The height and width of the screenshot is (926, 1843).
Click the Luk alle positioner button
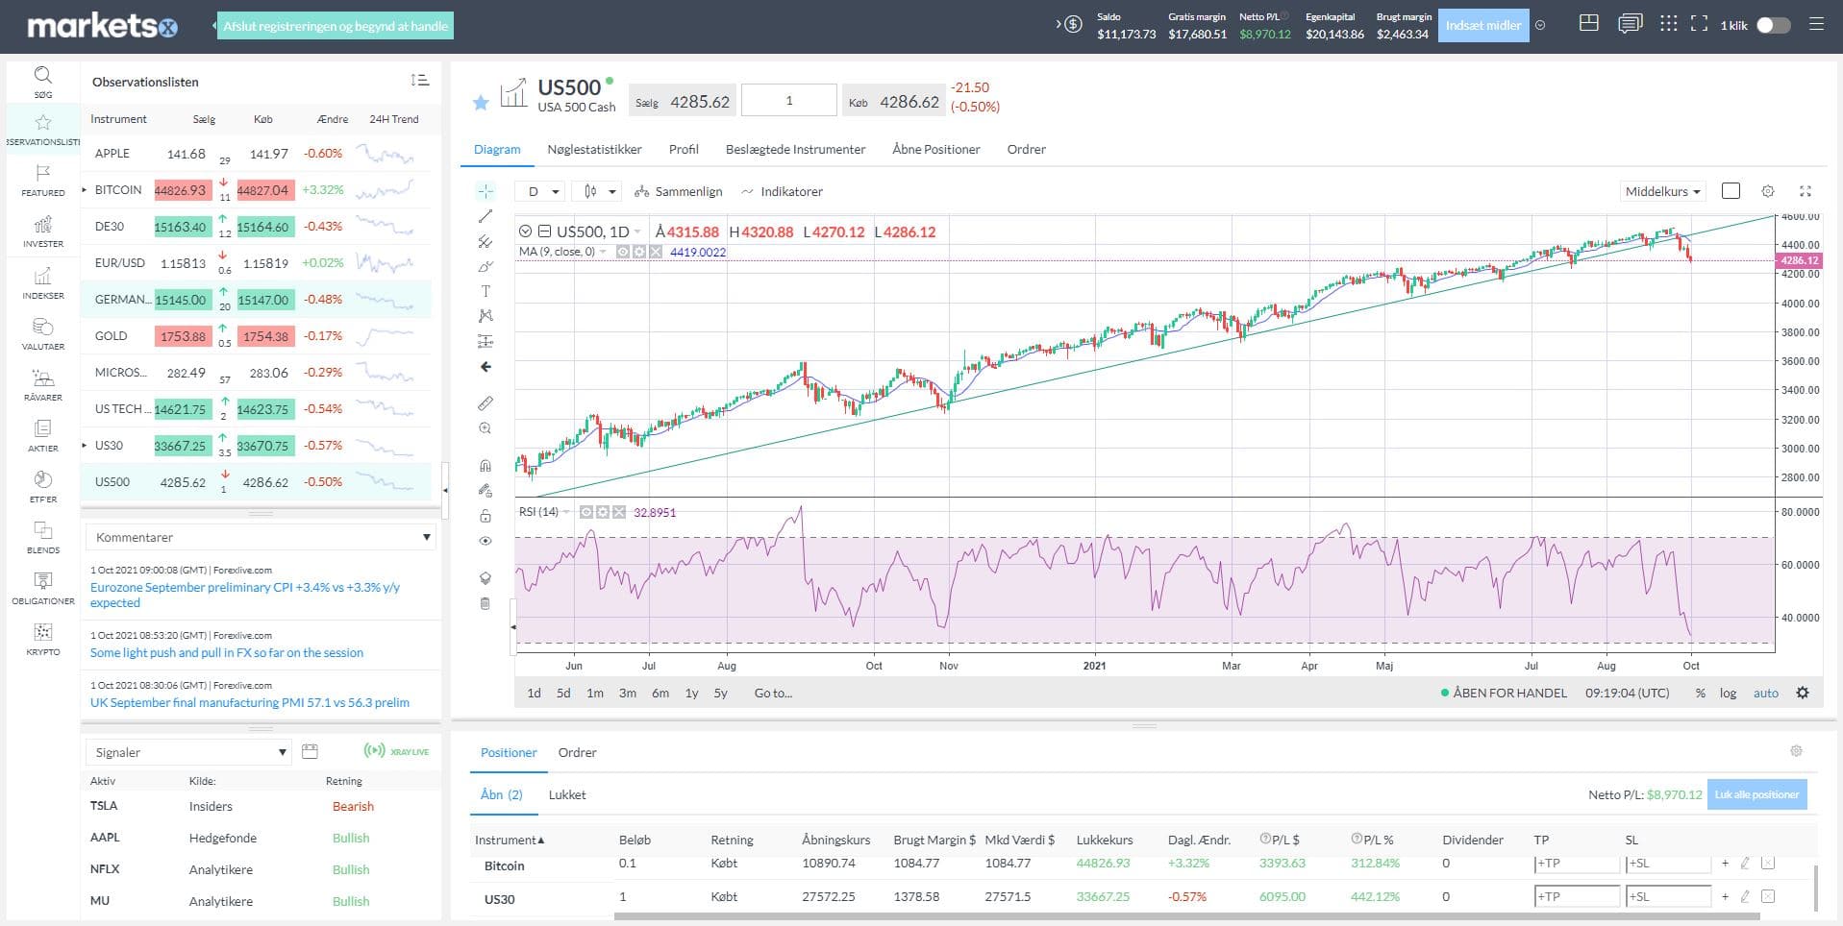pyautogui.click(x=1756, y=794)
